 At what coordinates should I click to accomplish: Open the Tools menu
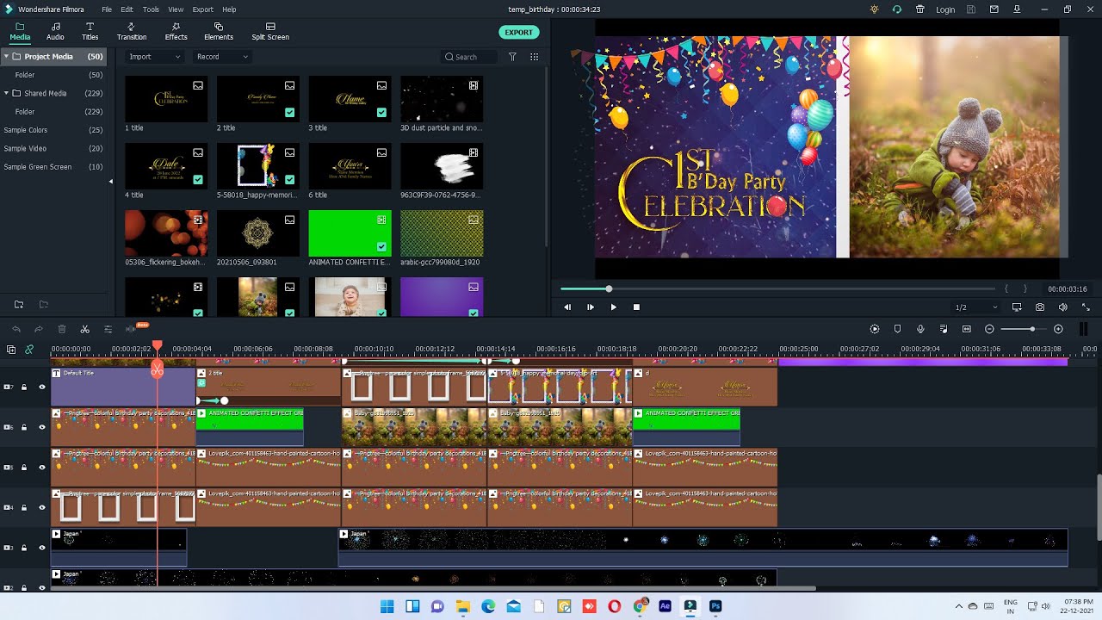tap(151, 9)
